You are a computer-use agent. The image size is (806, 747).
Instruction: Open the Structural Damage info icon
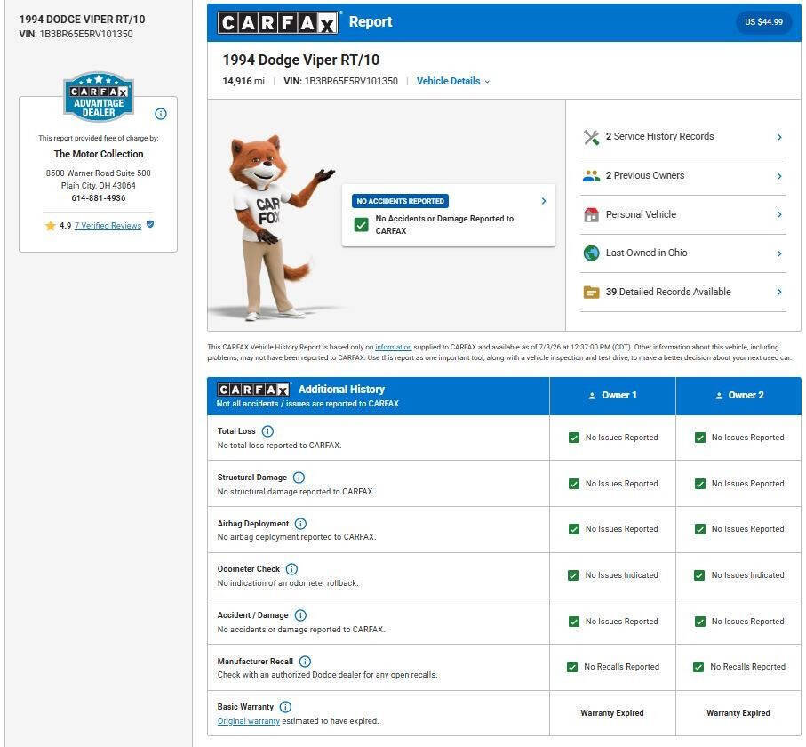coord(299,478)
